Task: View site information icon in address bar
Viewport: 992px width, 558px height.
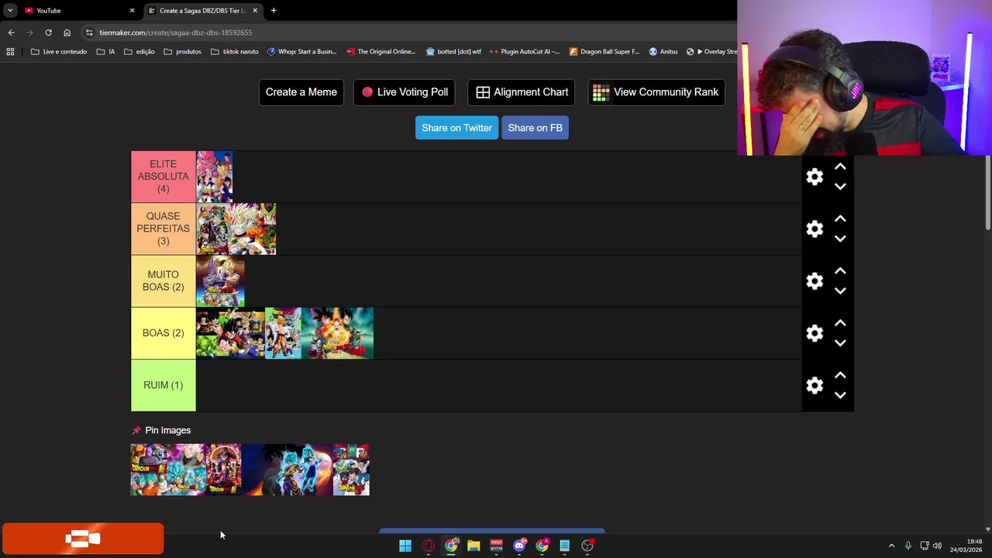Action: (89, 33)
